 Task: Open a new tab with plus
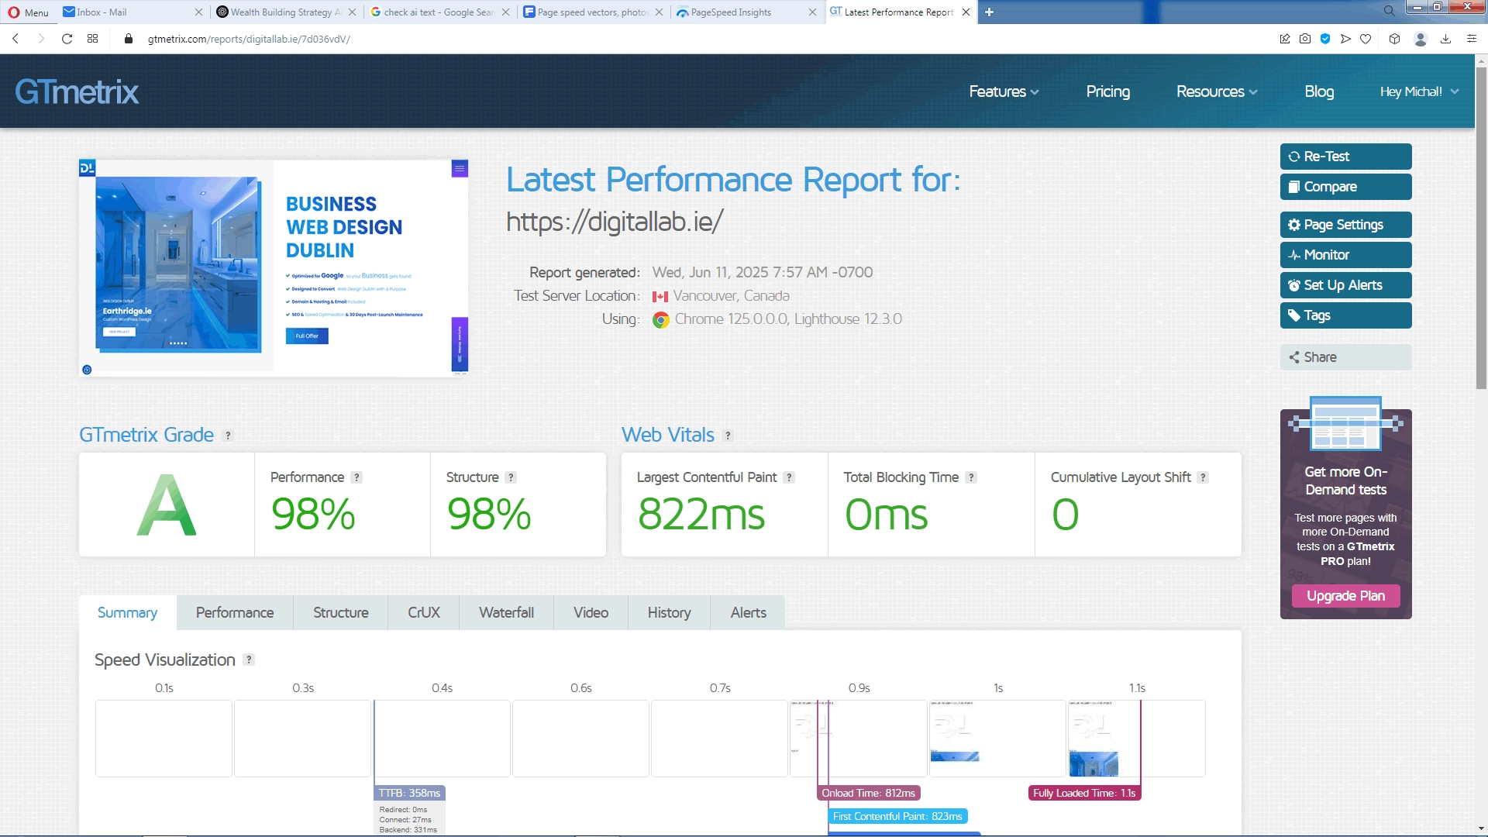[989, 12]
